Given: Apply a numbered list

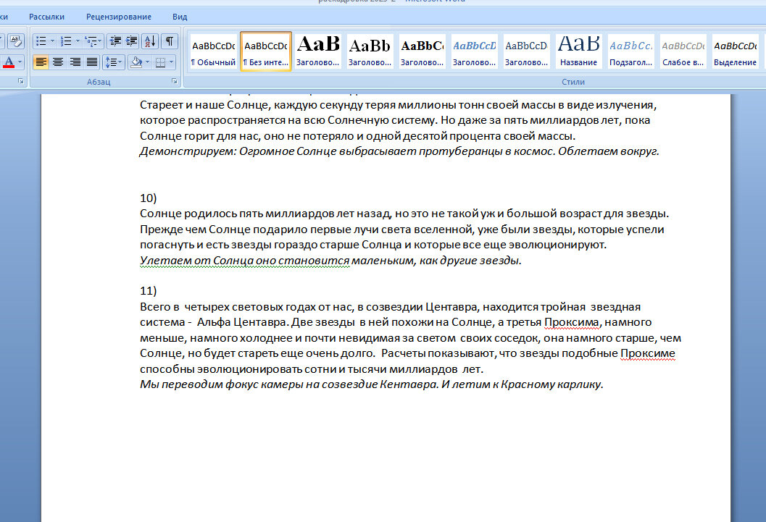Looking at the screenshot, I should click(x=66, y=41).
